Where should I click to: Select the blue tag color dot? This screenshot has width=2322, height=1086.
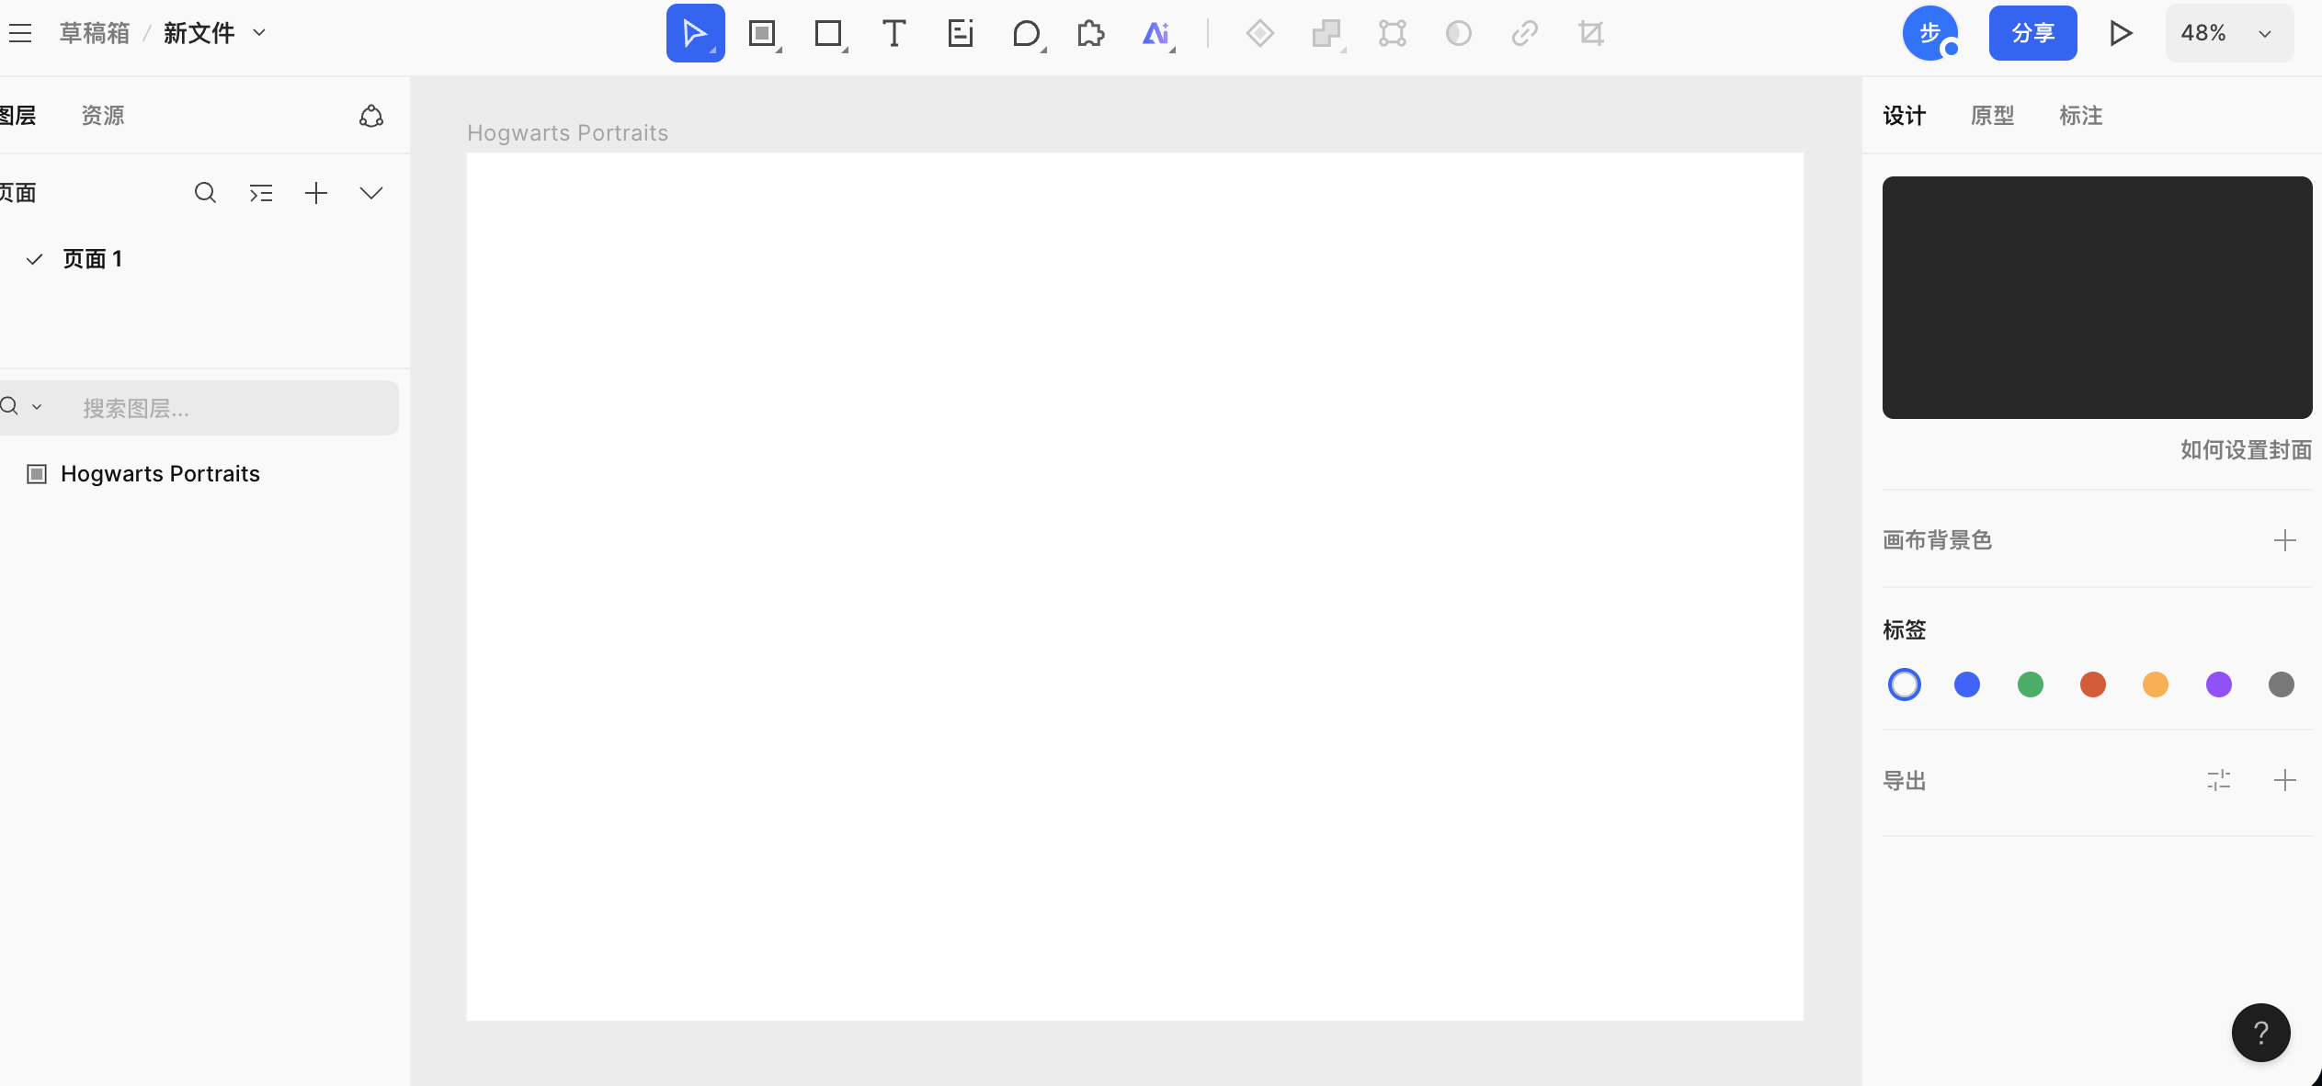(x=1967, y=684)
